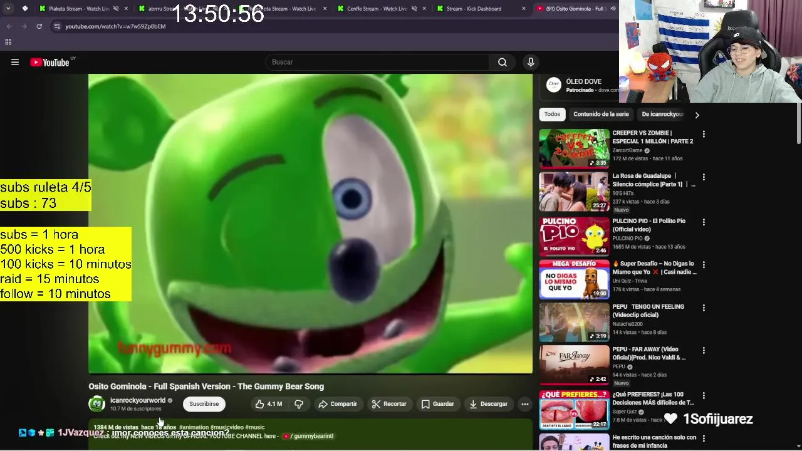Go forward with browser forward arrow
This screenshot has width=802, height=451.
tap(24, 26)
